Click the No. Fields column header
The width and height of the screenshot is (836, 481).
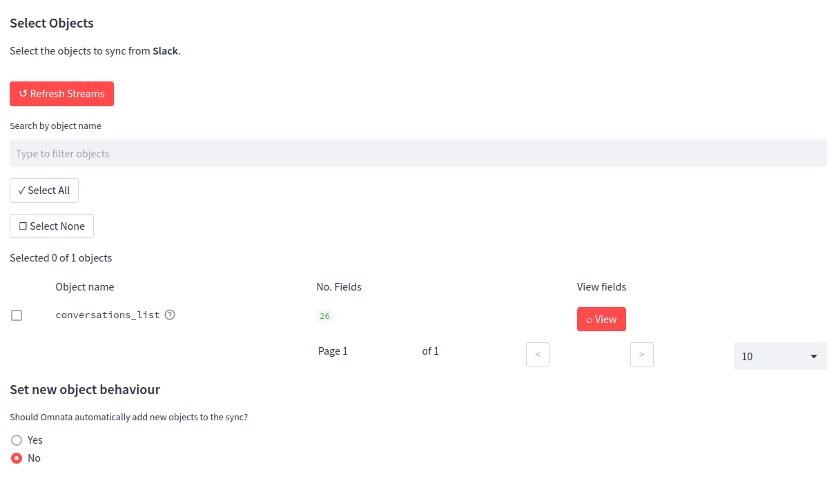[339, 287]
